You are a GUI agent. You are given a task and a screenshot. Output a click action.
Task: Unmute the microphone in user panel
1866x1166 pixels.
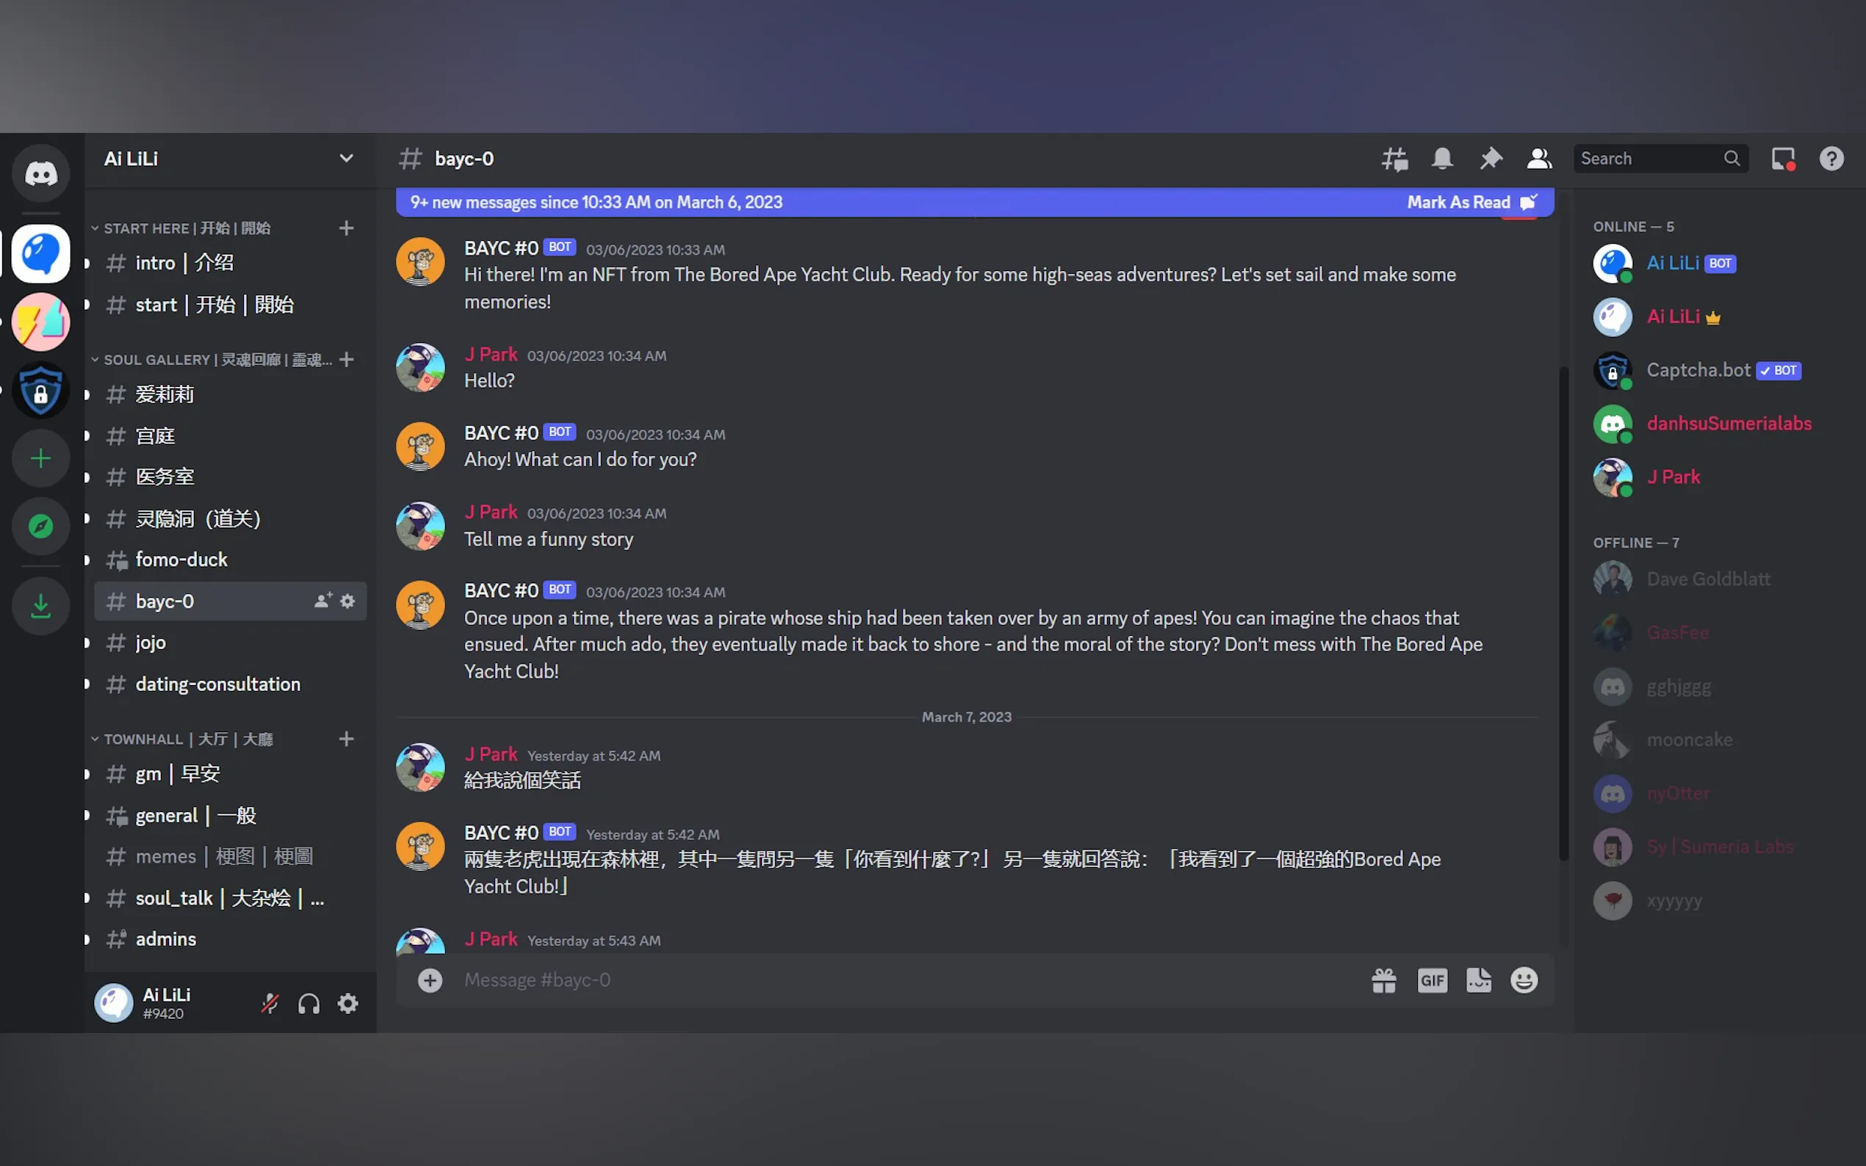click(269, 1003)
